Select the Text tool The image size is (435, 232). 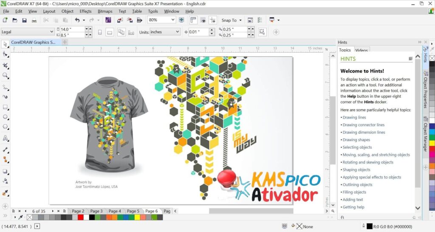click(x=5, y=138)
